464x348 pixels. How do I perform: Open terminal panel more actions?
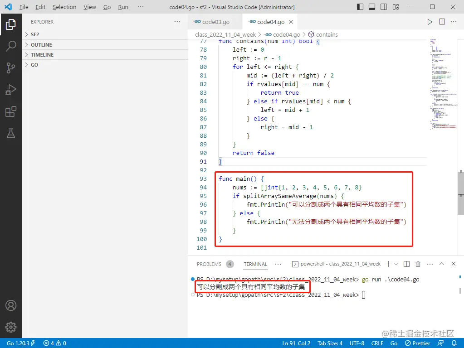(430, 264)
